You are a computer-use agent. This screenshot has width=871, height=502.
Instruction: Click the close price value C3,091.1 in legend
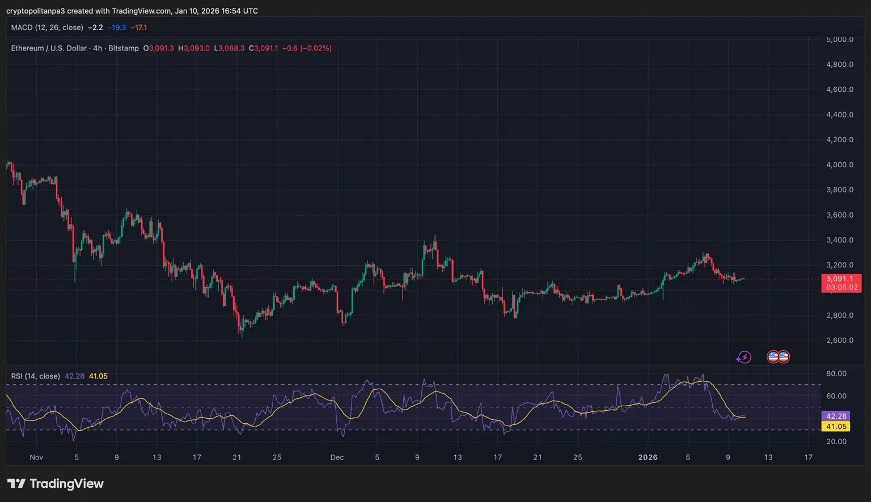pyautogui.click(x=264, y=48)
